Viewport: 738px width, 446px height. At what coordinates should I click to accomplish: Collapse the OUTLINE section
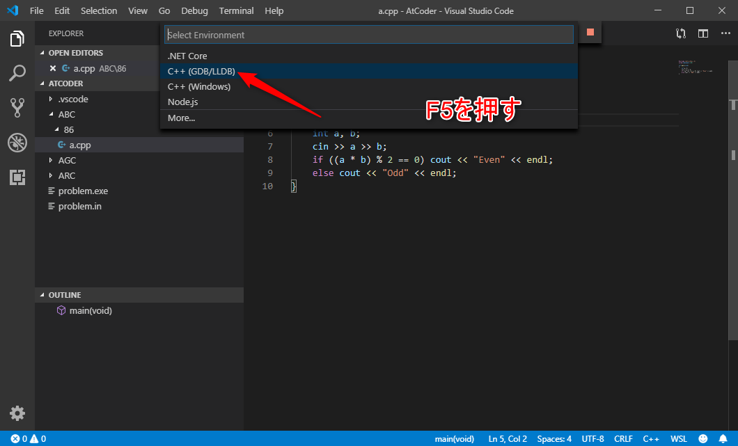pos(42,295)
